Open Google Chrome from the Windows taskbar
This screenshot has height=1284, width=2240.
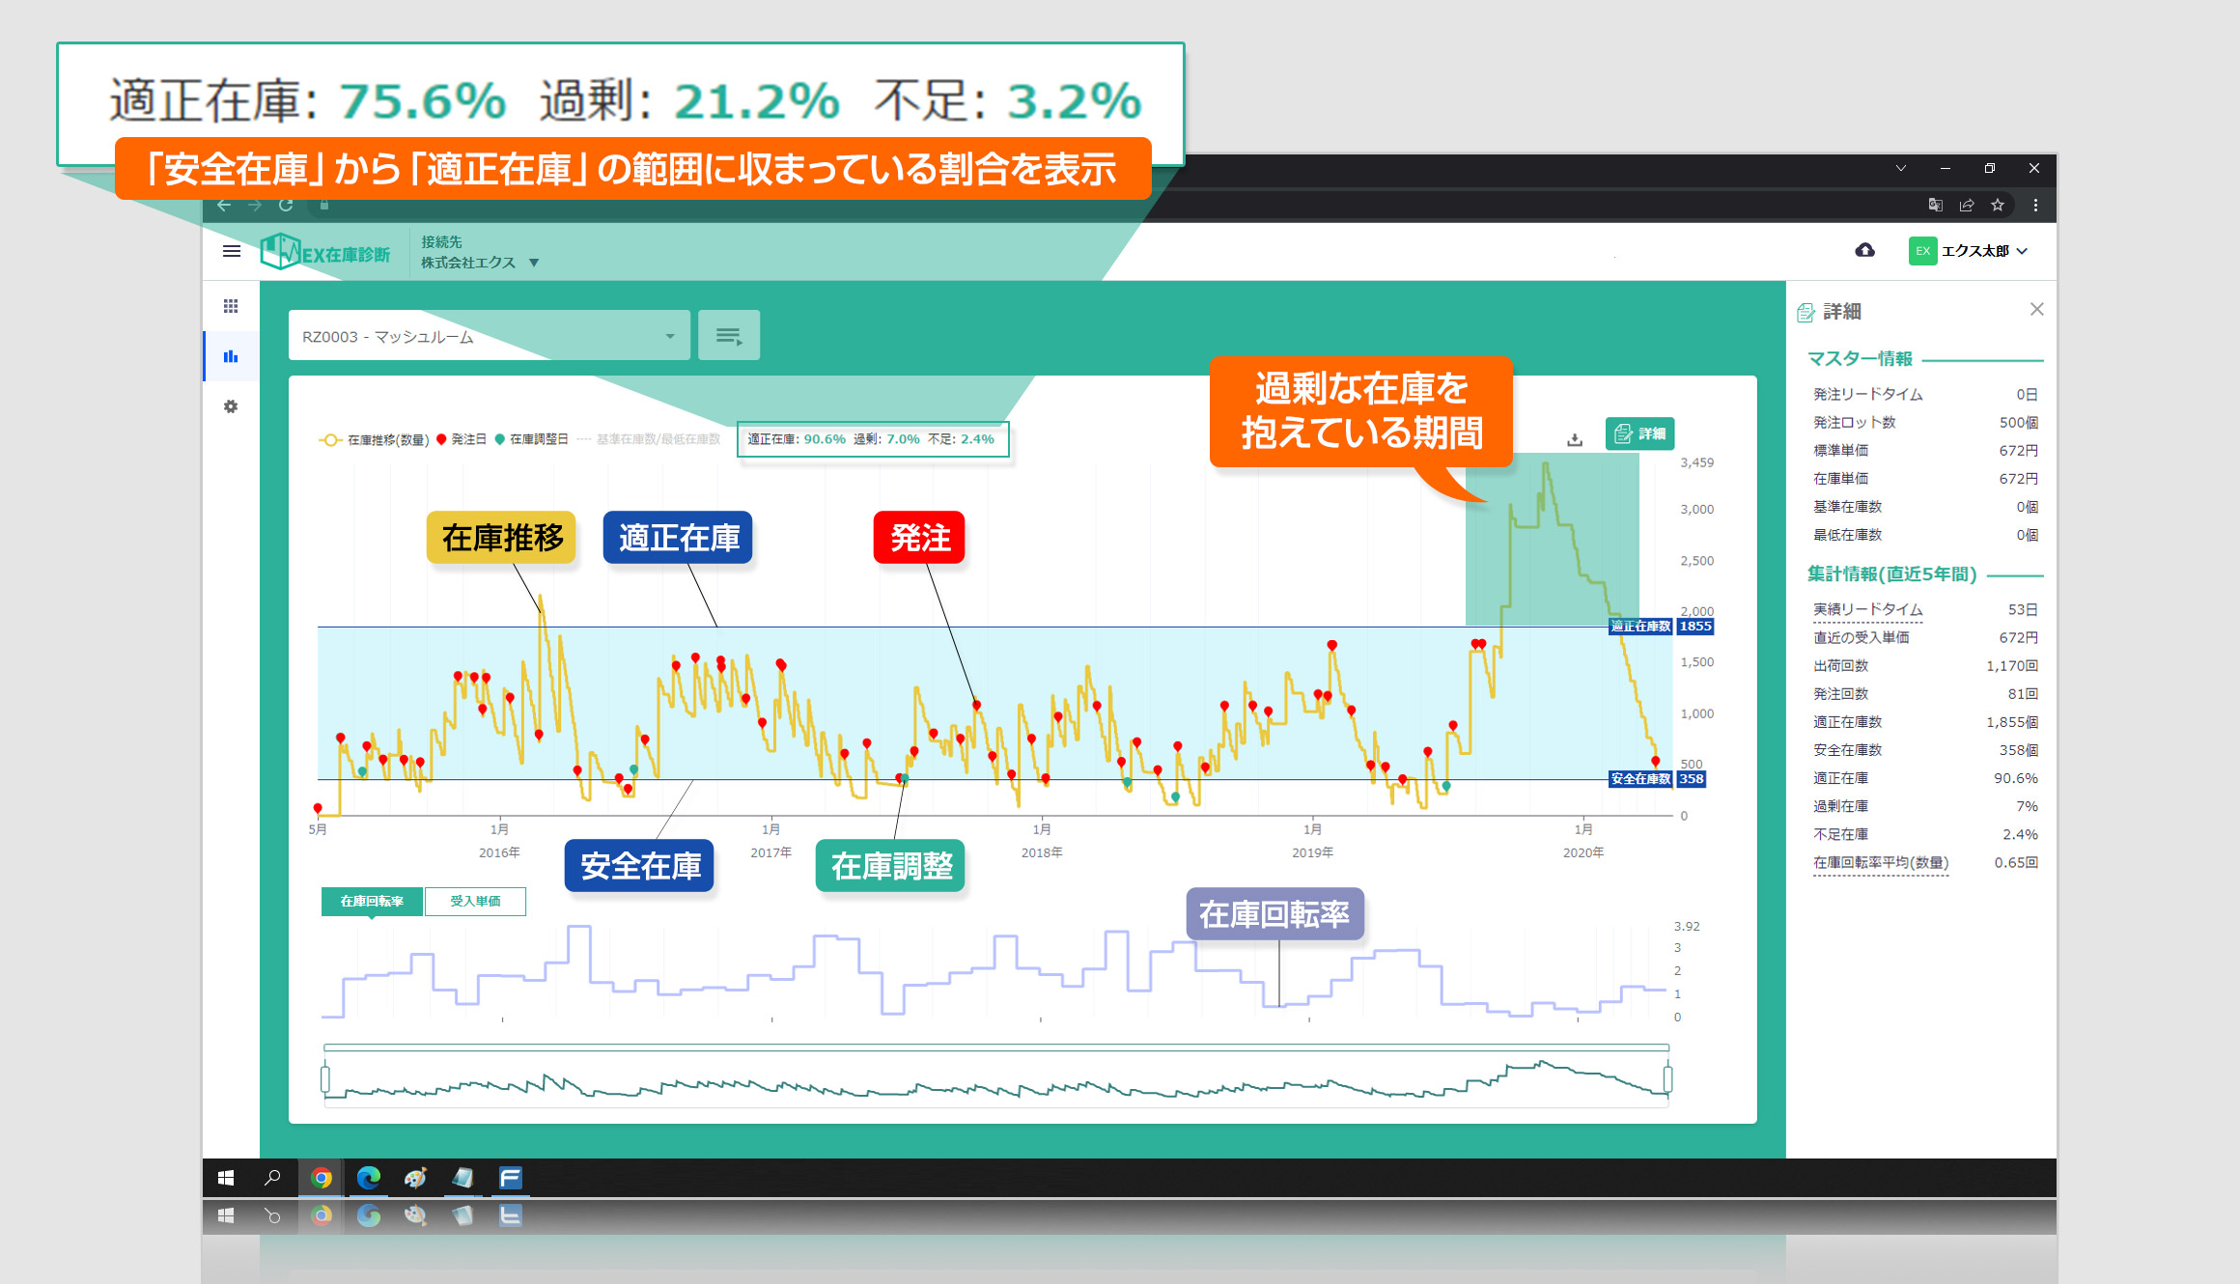(x=322, y=1178)
